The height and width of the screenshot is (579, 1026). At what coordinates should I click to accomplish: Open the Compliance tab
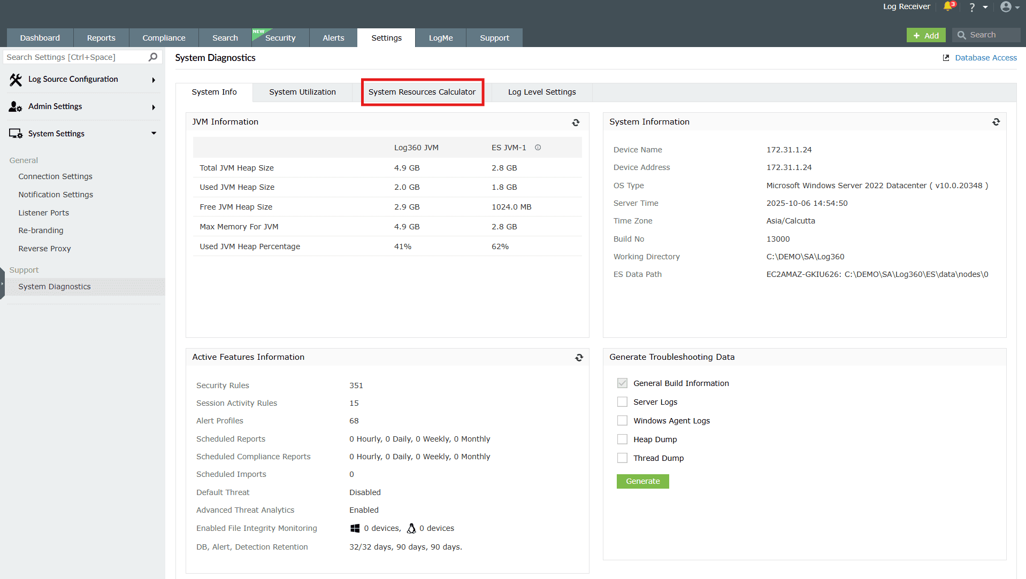(164, 38)
